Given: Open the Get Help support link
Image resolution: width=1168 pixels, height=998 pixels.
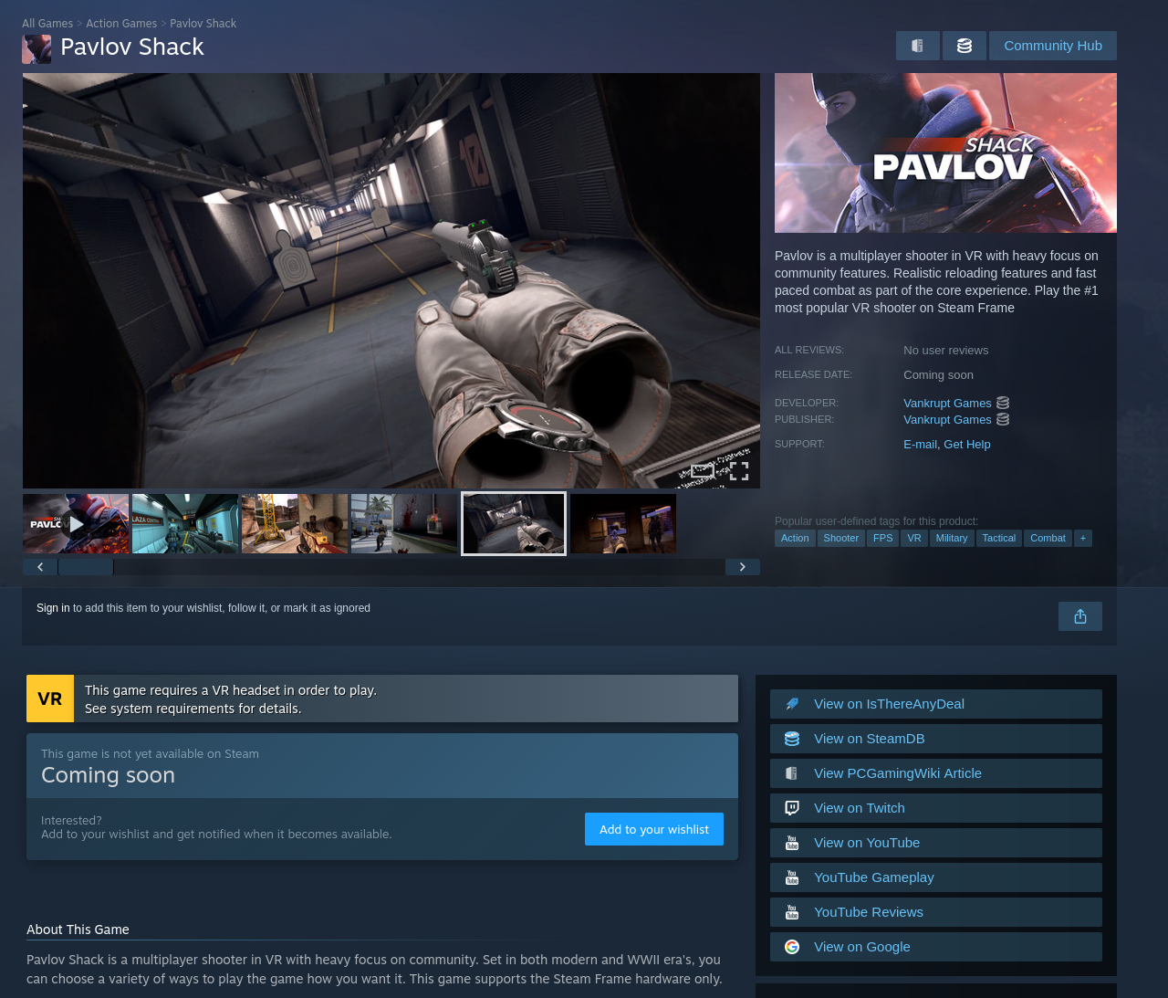Looking at the screenshot, I should pyautogui.click(x=967, y=445).
